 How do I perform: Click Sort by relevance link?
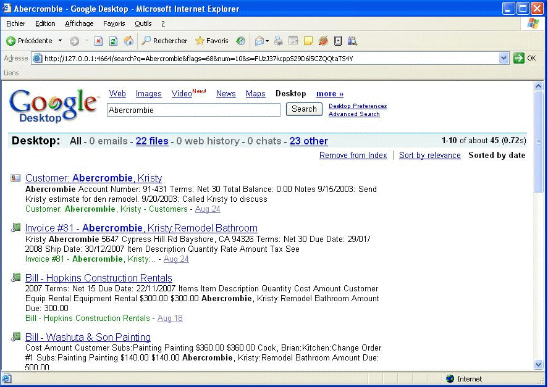[x=430, y=155]
